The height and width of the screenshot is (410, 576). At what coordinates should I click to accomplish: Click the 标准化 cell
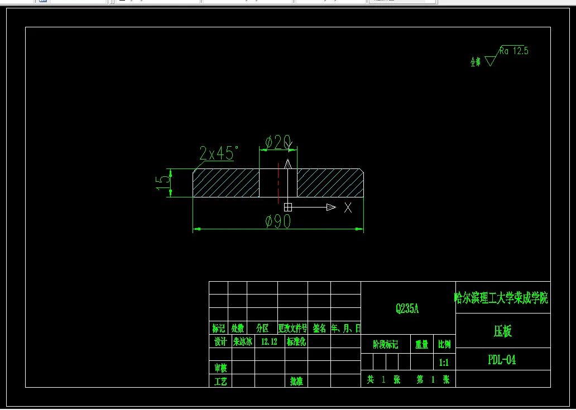point(296,342)
